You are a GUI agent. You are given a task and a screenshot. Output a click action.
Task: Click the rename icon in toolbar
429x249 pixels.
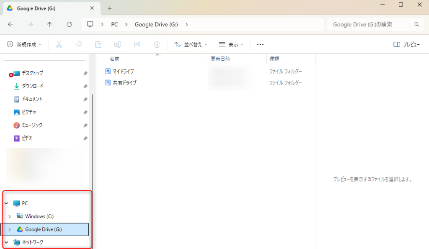[x=118, y=44]
